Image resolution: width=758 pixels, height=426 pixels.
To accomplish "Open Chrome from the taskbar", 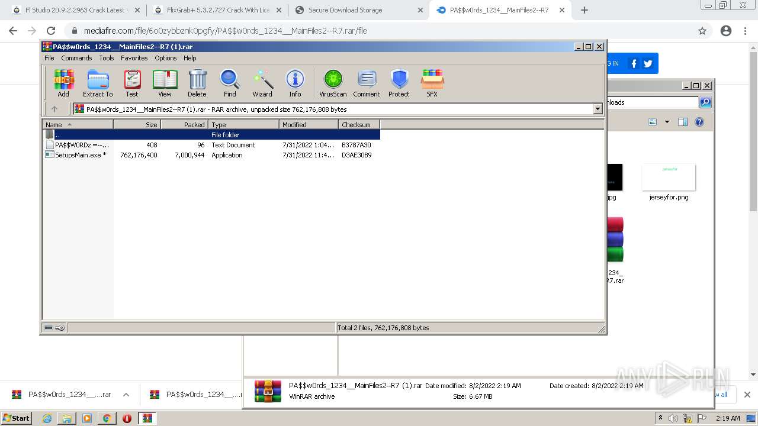I will pyautogui.click(x=107, y=418).
